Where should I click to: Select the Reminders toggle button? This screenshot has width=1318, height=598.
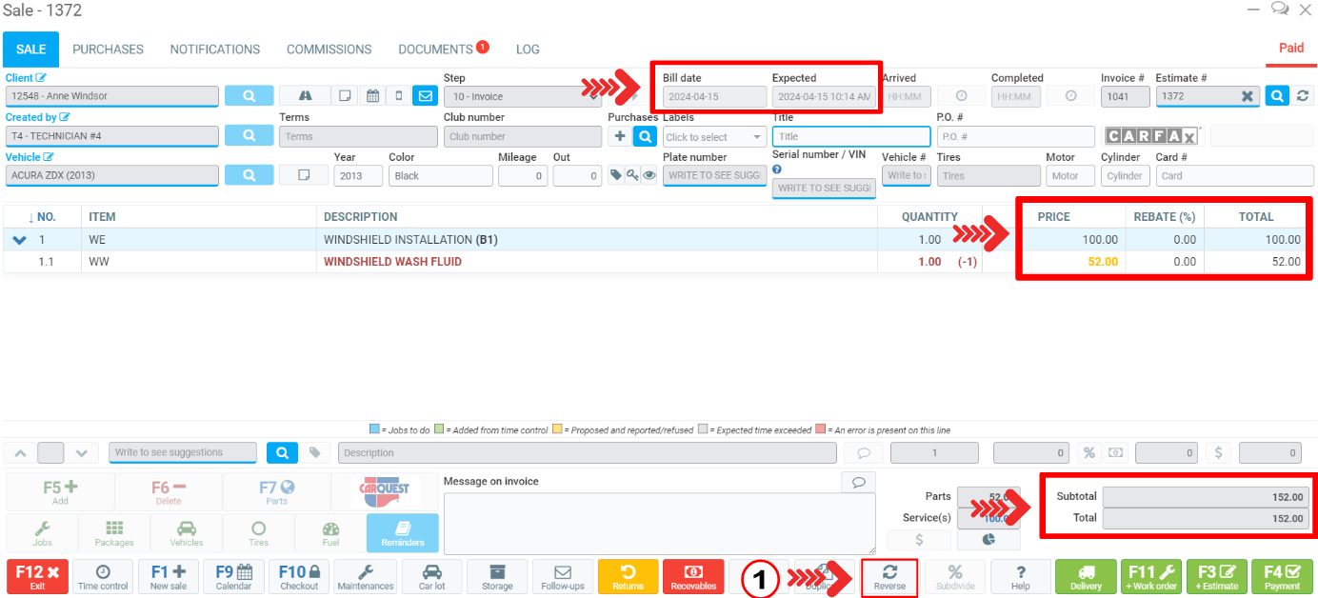[402, 533]
